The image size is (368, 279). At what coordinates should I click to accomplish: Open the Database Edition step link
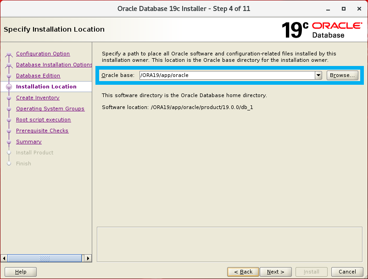coord(38,76)
